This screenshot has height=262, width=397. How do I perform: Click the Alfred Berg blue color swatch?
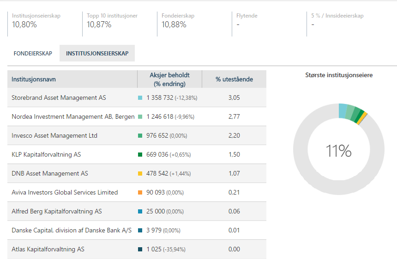pos(140,211)
